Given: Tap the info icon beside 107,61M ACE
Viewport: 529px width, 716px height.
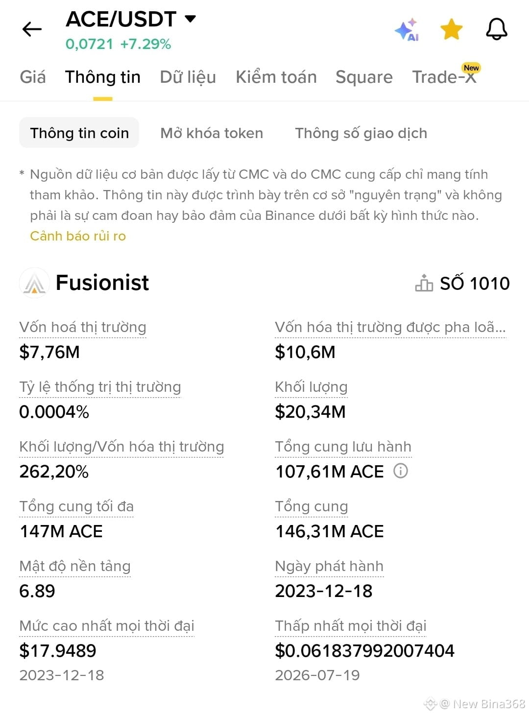Looking at the screenshot, I should coord(401,471).
